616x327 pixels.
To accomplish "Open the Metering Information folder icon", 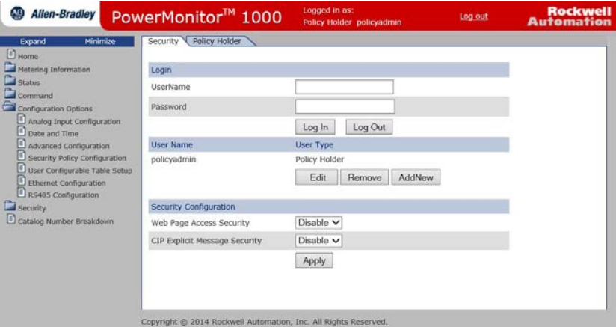I will click(10, 69).
